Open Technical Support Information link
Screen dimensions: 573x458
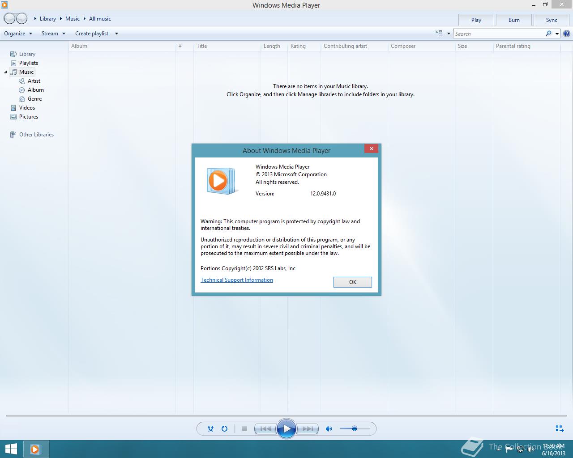coord(237,280)
